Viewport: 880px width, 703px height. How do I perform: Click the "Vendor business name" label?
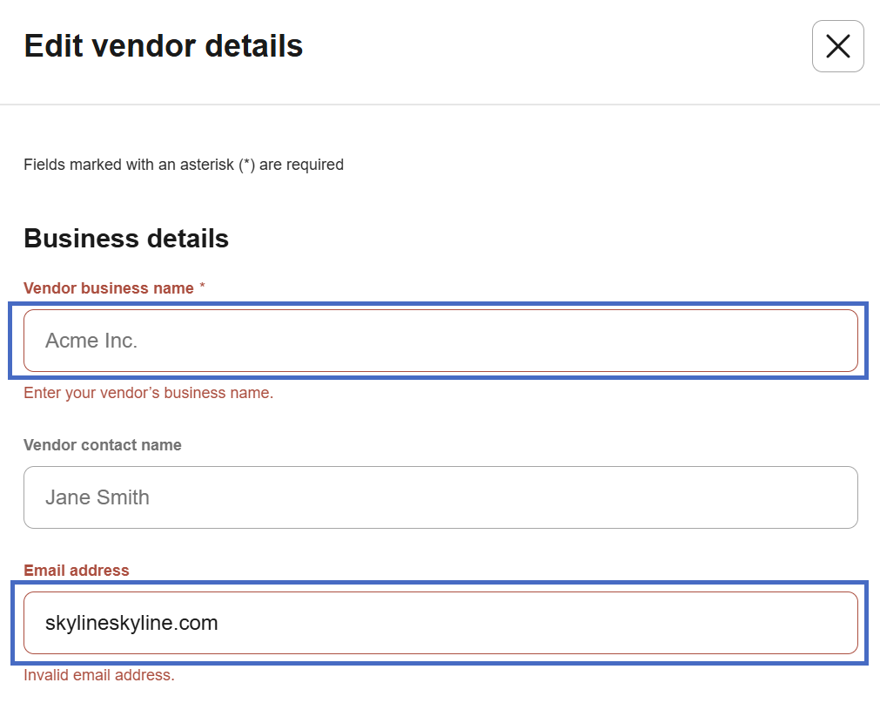[x=109, y=288]
